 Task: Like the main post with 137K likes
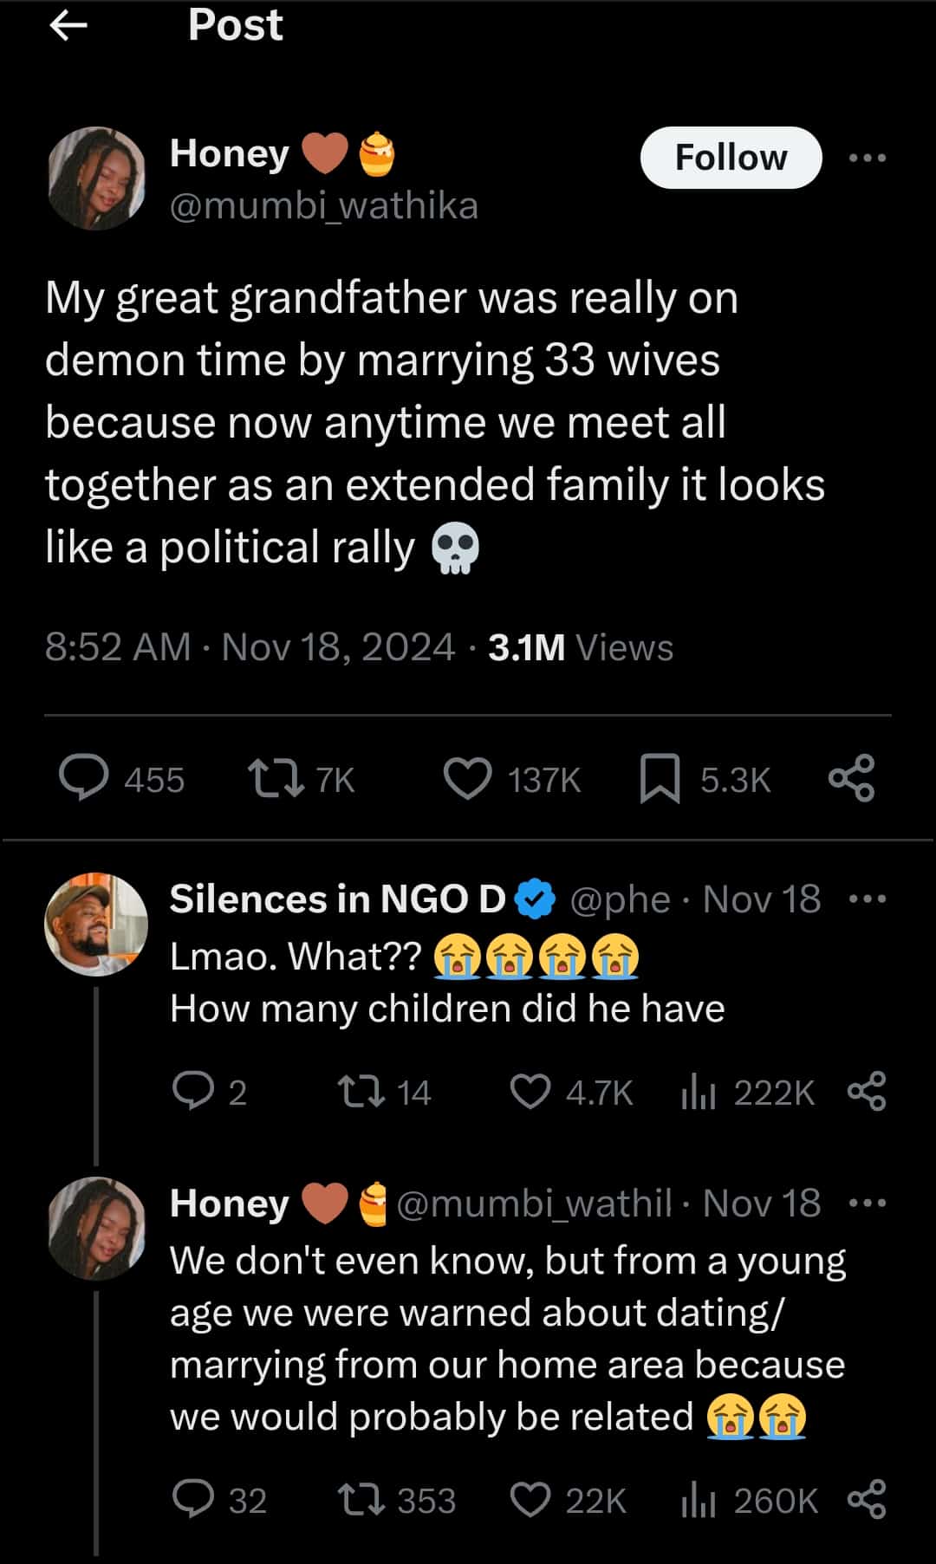(x=468, y=777)
